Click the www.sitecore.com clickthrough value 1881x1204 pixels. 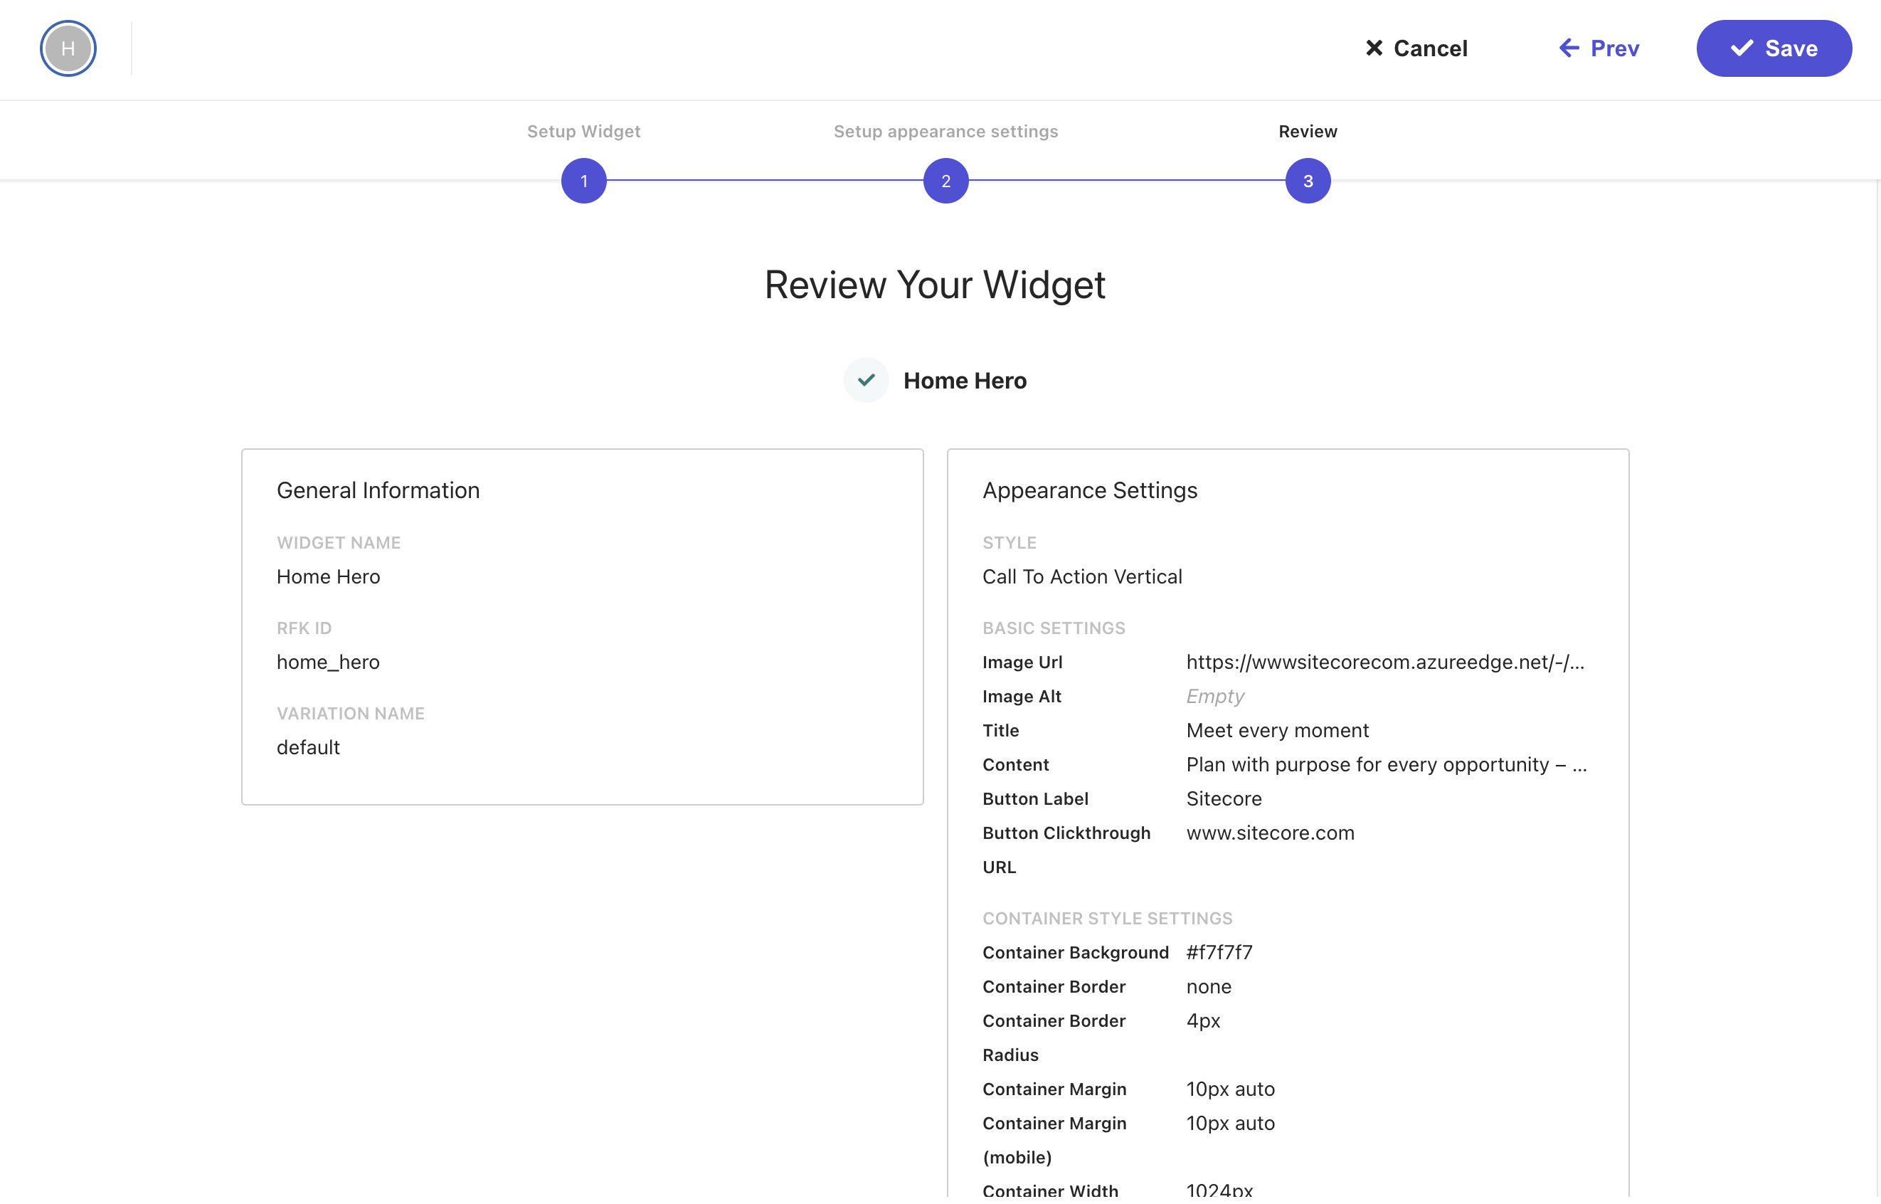click(x=1270, y=833)
